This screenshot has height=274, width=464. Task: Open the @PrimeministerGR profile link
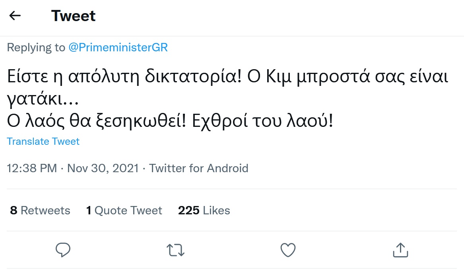(x=118, y=48)
